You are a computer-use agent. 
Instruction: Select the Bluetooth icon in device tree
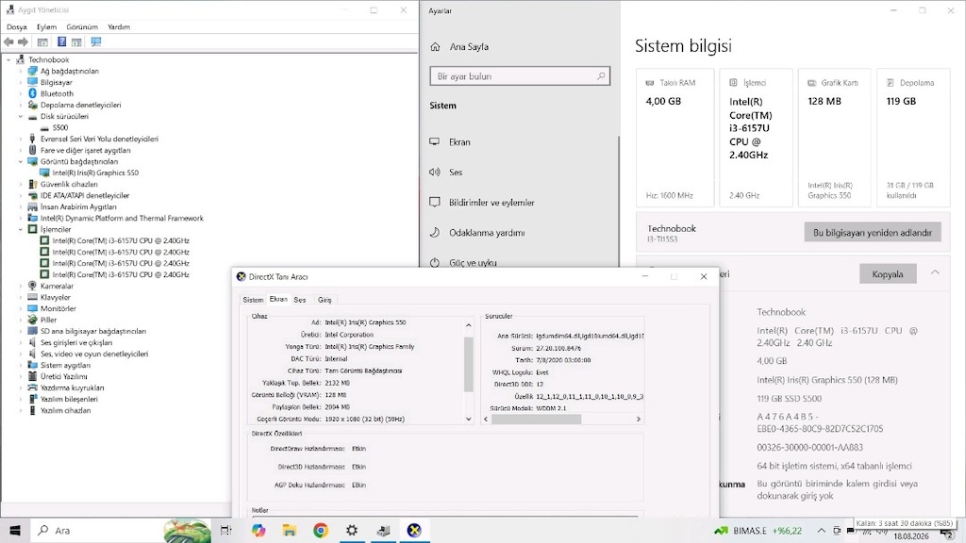pos(33,93)
